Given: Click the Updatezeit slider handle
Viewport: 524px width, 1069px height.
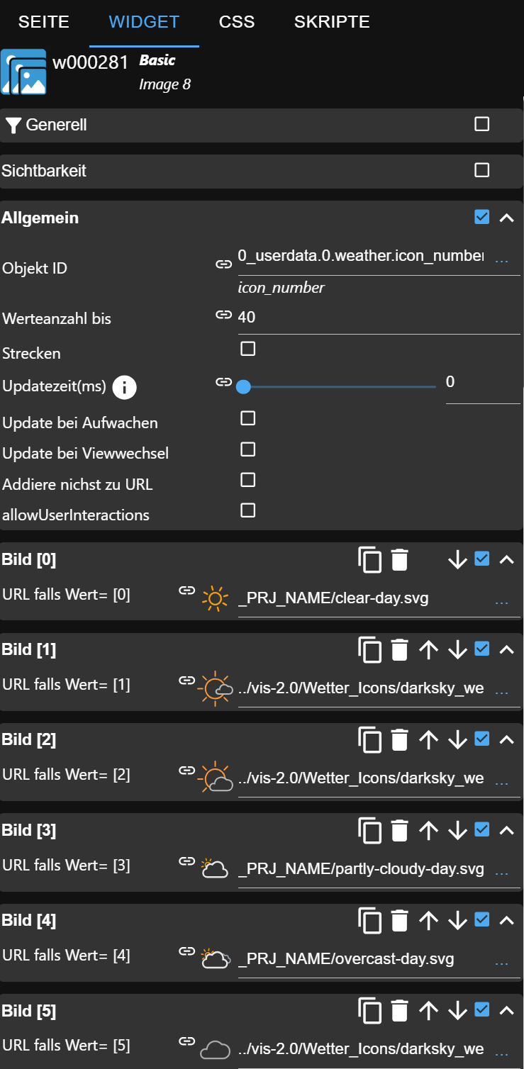Looking at the screenshot, I should point(243,387).
